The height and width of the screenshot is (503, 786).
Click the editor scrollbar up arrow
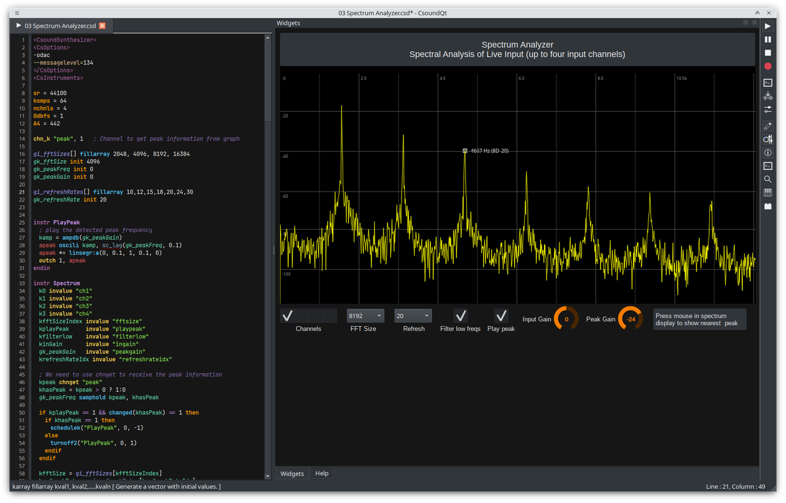(x=268, y=38)
